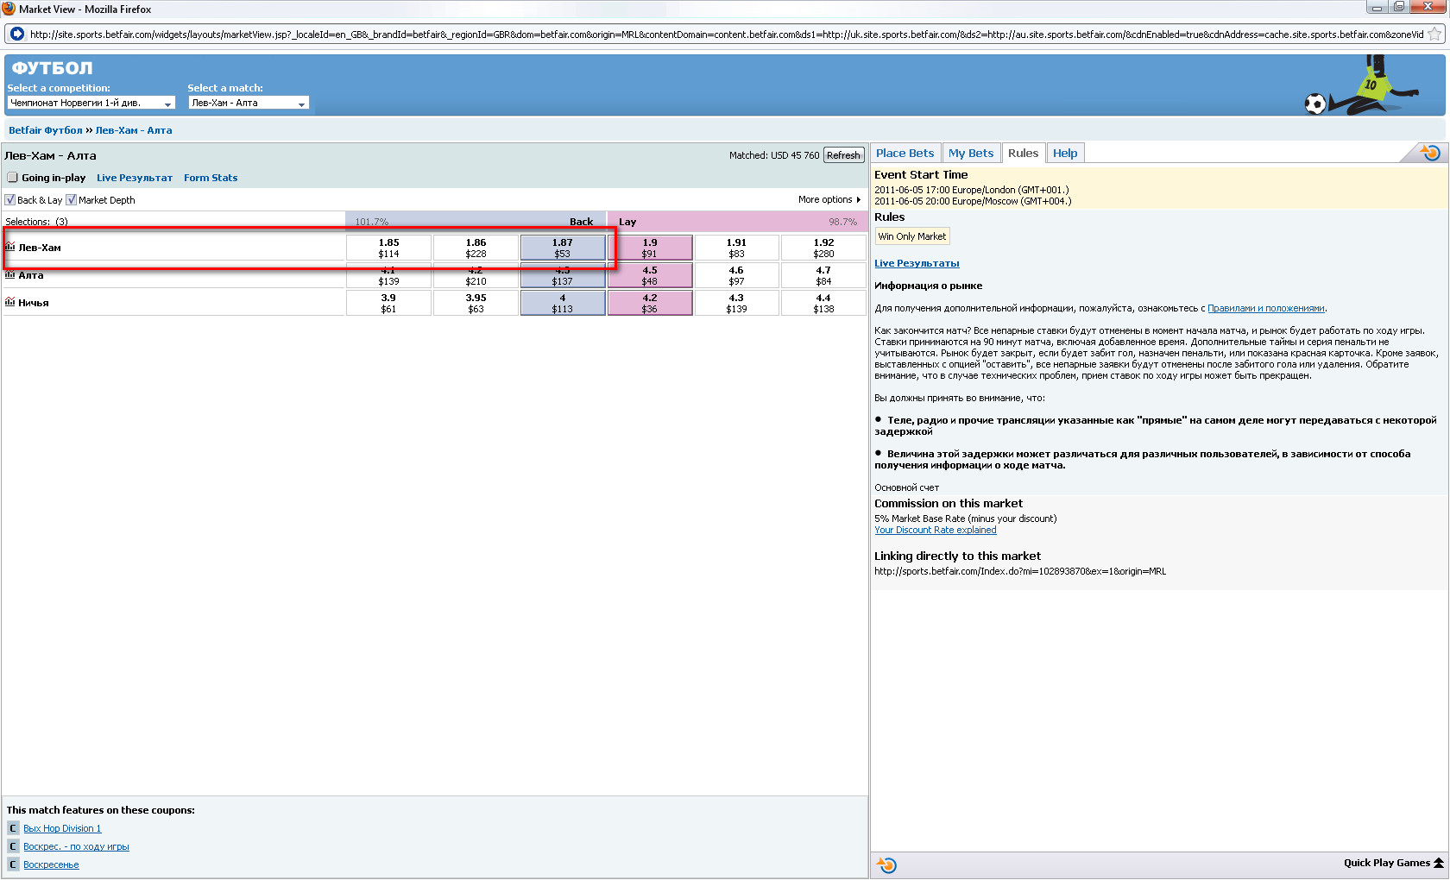Lay Ничья at odds 4.2
The width and height of the screenshot is (1450, 880).
tap(650, 303)
